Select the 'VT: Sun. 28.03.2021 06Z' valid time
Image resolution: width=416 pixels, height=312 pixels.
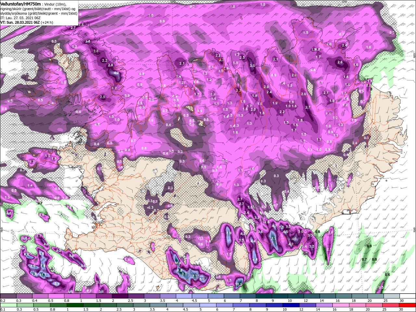(x=20, y=22)
